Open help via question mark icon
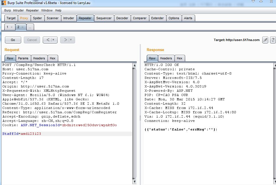The image size is (276, 185). [273, 40]
